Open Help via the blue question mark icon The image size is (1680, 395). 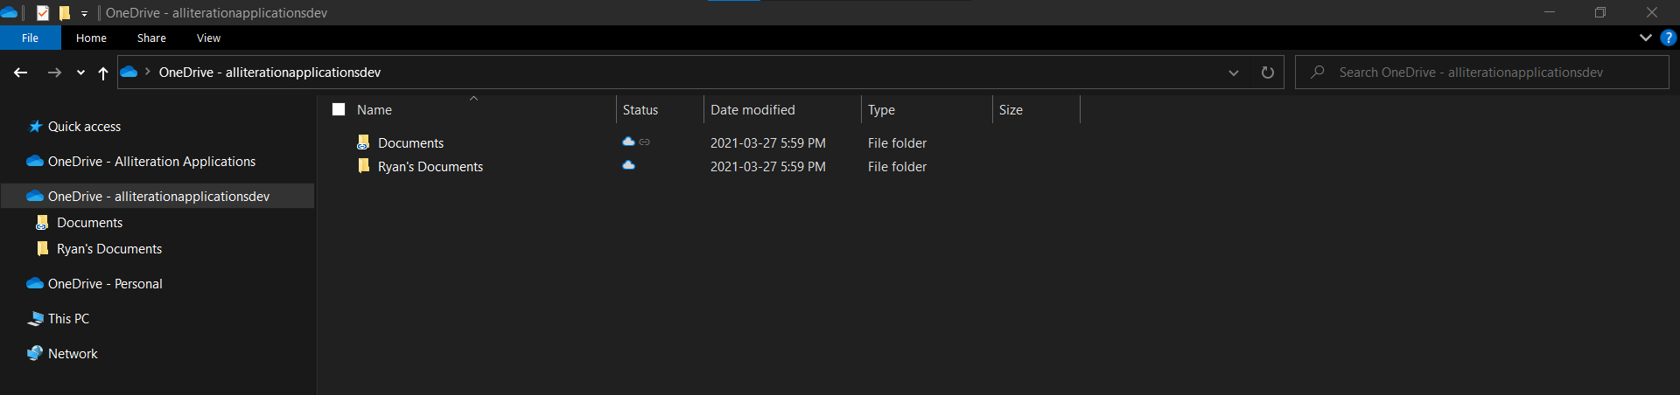(x=1668, y=38)
